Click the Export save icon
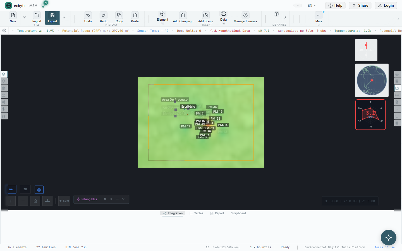 pos(52,15)
